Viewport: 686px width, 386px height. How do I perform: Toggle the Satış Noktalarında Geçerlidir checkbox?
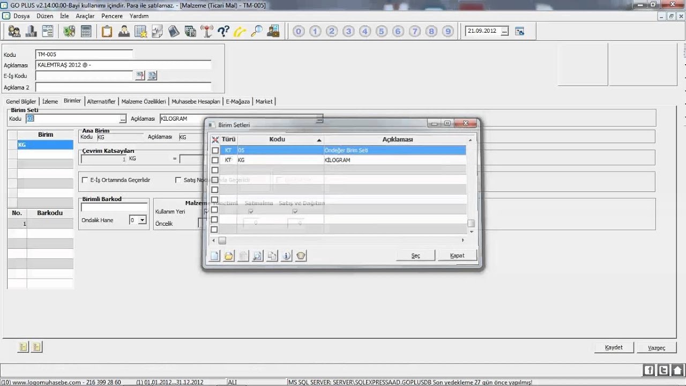click(x=178, y=180)
